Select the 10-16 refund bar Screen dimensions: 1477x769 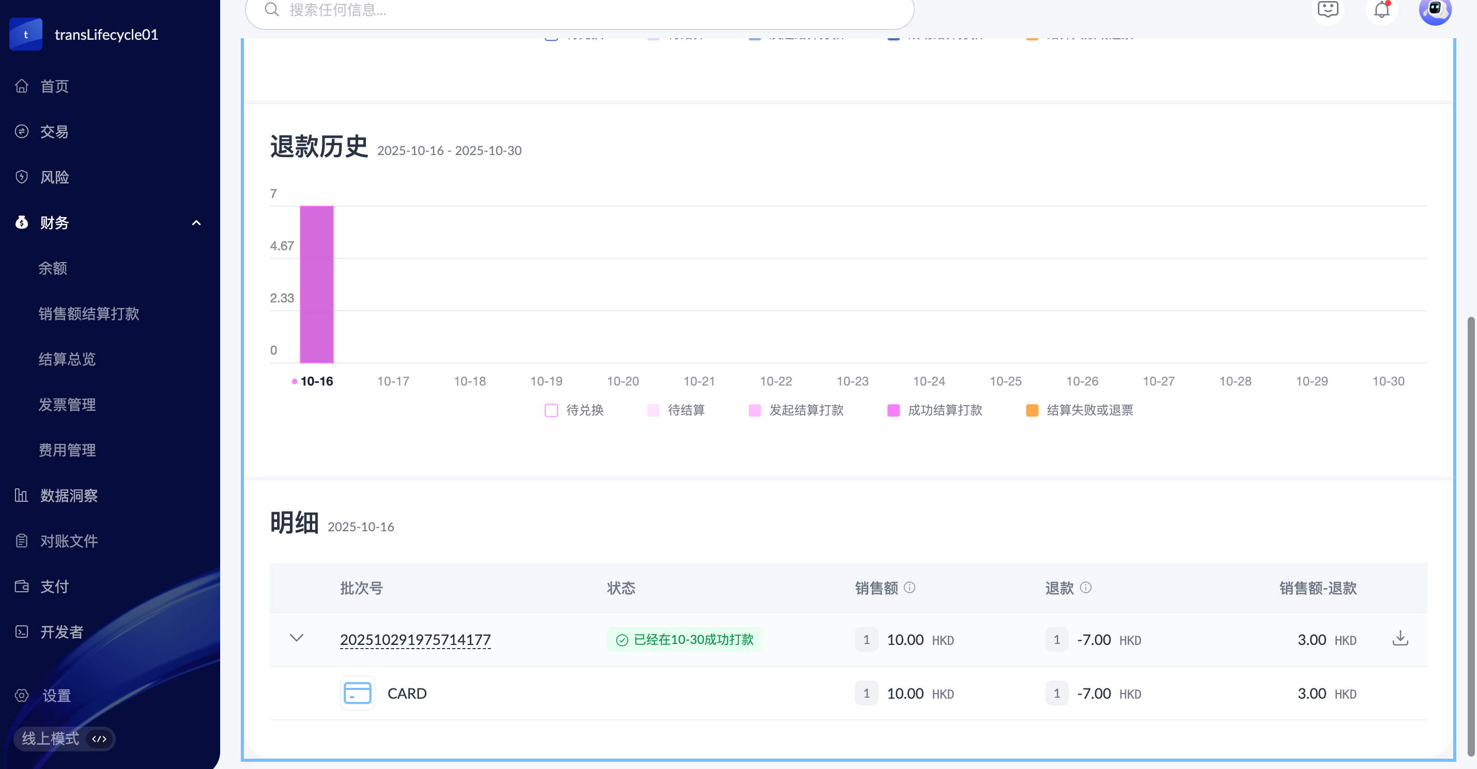click(316, 284)
